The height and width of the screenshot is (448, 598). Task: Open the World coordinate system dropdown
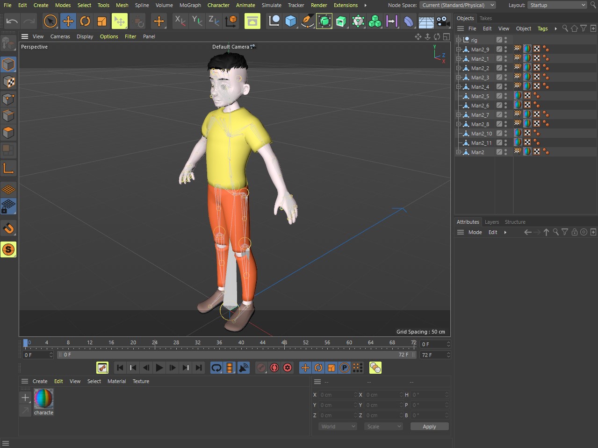(x=338, y=427)
